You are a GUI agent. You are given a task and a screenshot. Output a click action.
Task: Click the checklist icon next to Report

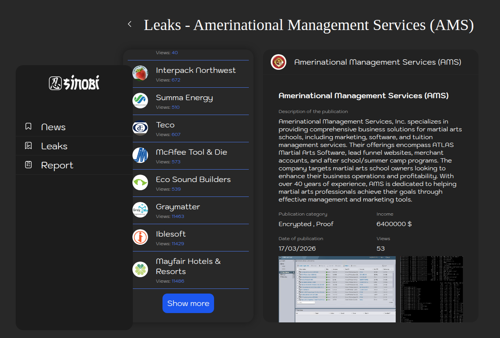(x=28, y=165)
